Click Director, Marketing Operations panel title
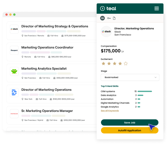Screen dimensions: 168x145 [134, 29]
